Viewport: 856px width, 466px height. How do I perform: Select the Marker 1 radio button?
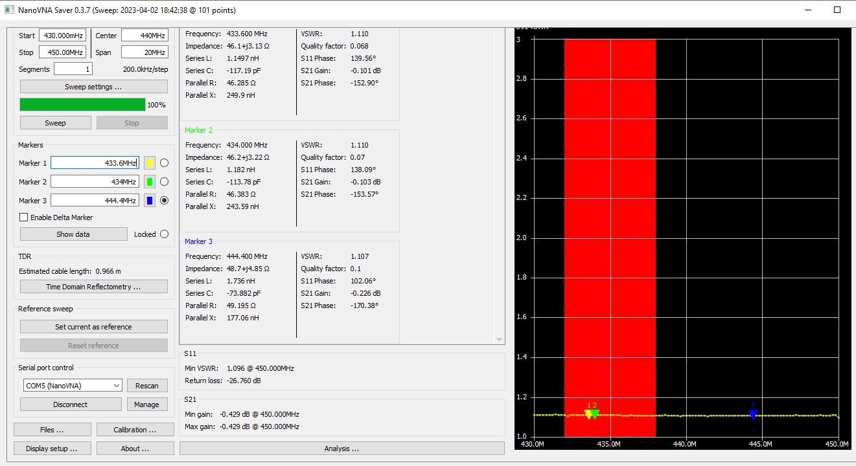(164, 163)
